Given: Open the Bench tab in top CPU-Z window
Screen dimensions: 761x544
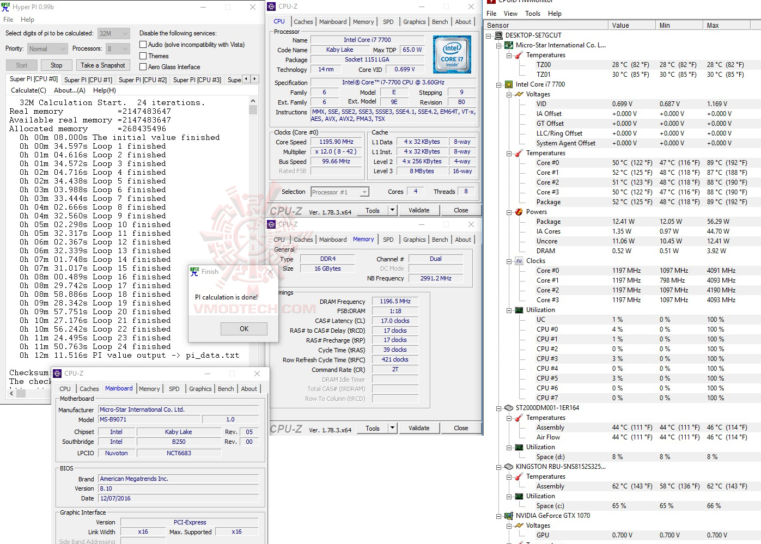Looking at the screenshot, I should pyautogui.click(x=440, y=22).
